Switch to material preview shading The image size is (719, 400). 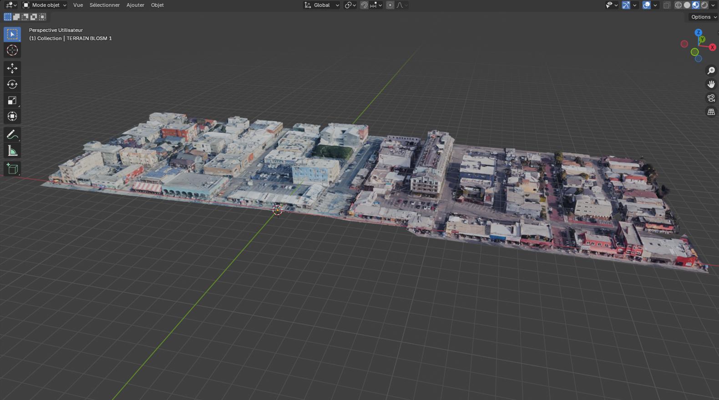(695, 5)
